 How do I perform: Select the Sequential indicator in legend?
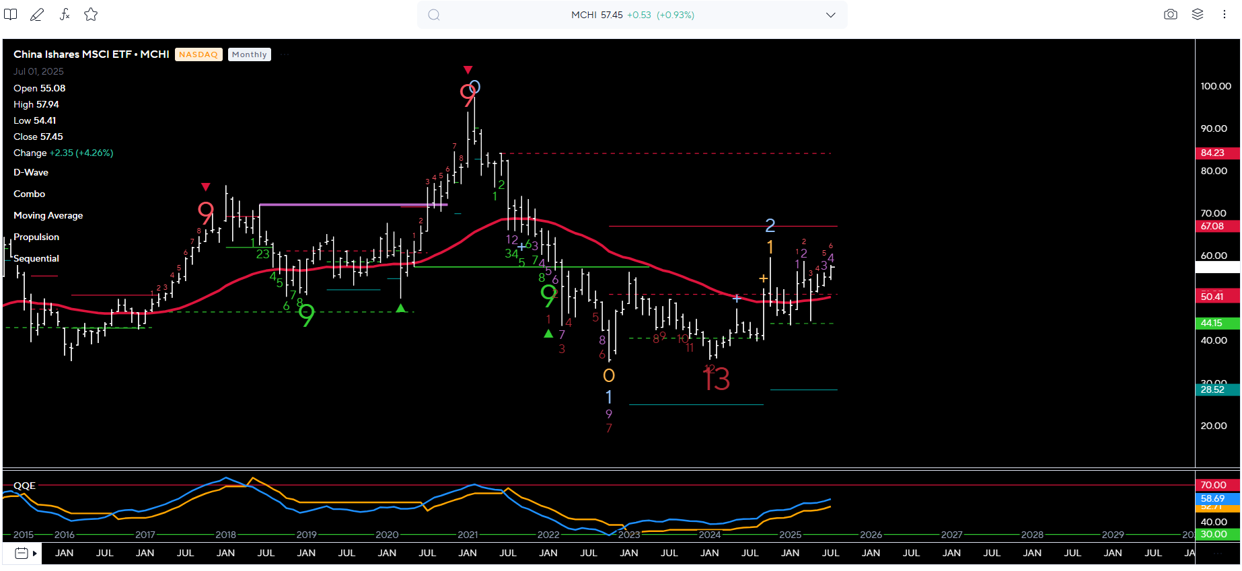coord(36,258)
